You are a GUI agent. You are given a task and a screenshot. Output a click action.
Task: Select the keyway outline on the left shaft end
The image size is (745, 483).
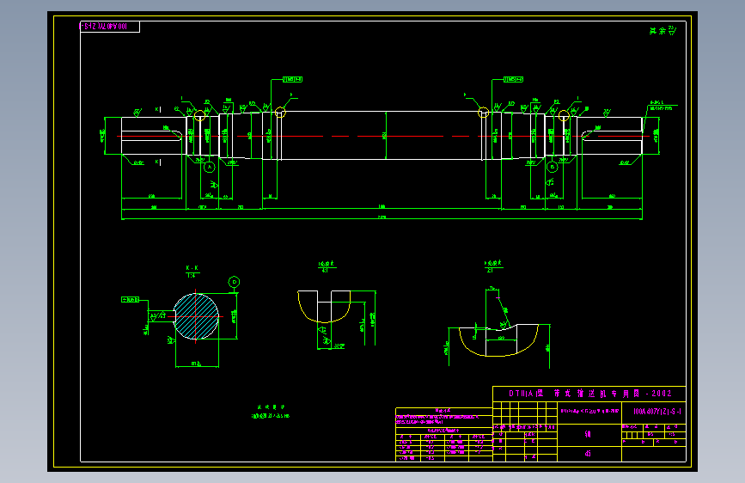tap(152, 136)
